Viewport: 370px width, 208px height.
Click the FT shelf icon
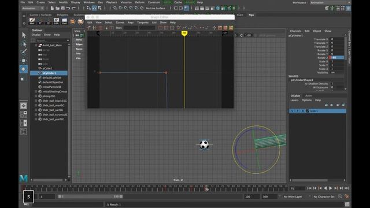tap(40, 21)
